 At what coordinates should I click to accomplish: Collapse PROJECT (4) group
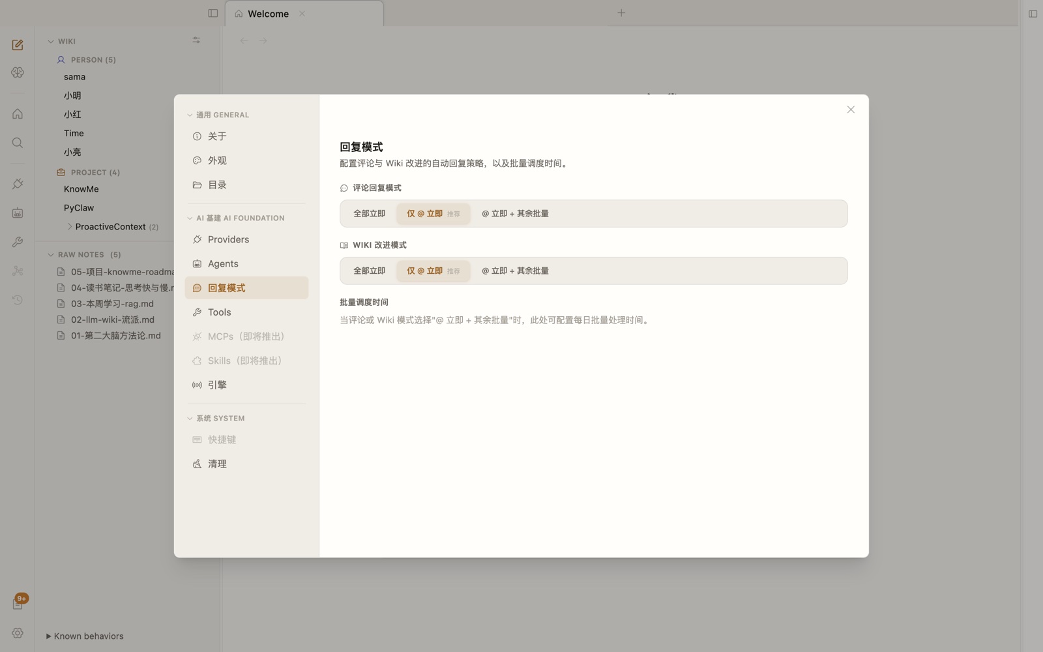coord(88,173)
